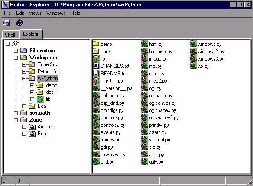Click the sys.path folder icon in tree
253x186 pixels.
pyautogui.click(x=24, y=113)
